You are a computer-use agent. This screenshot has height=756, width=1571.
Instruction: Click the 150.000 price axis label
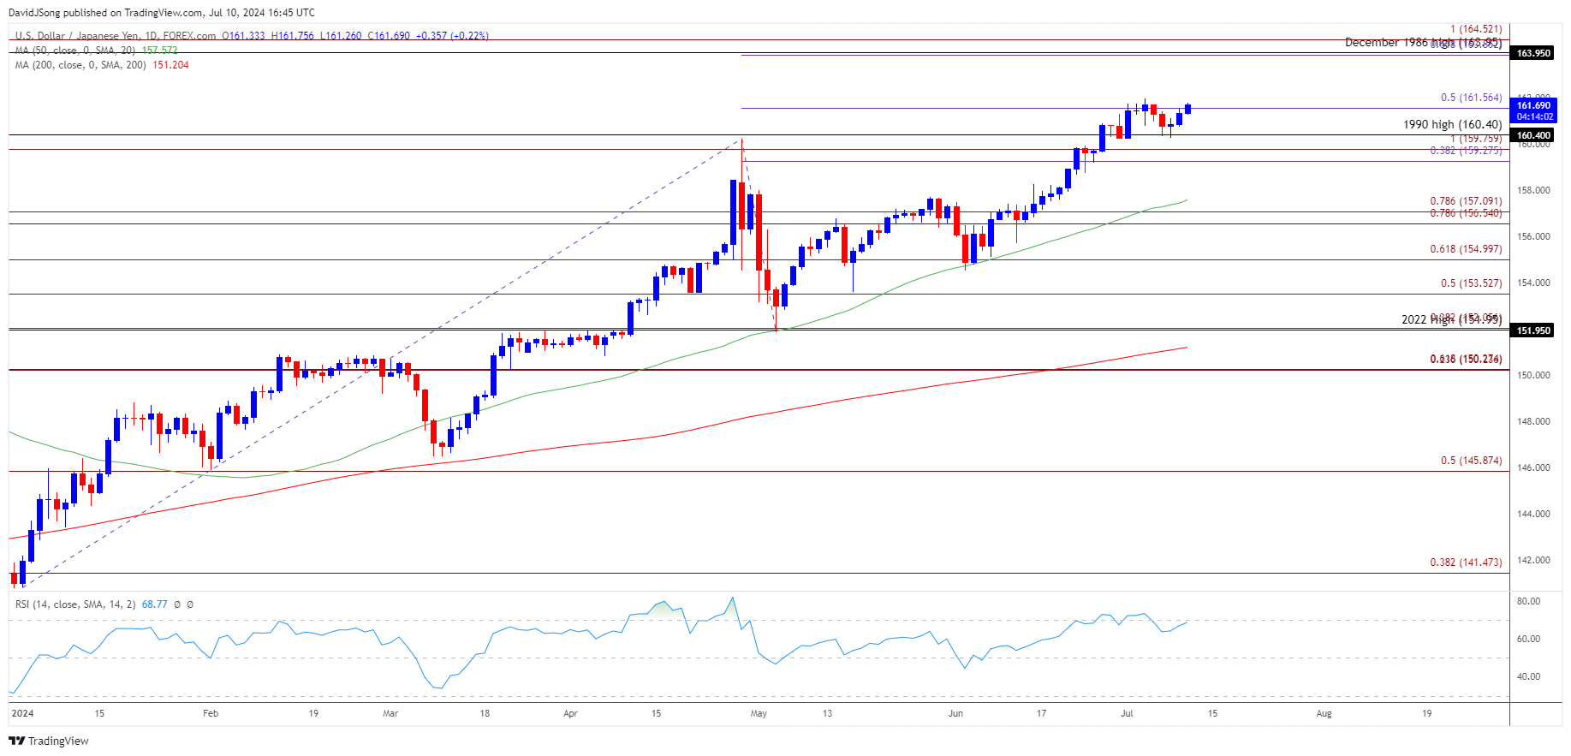click(x=1533, y=375)
